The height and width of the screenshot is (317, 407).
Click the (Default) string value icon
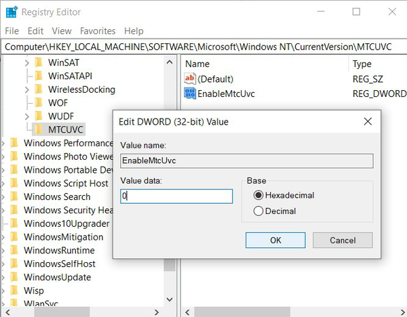(x=190, y=79)
